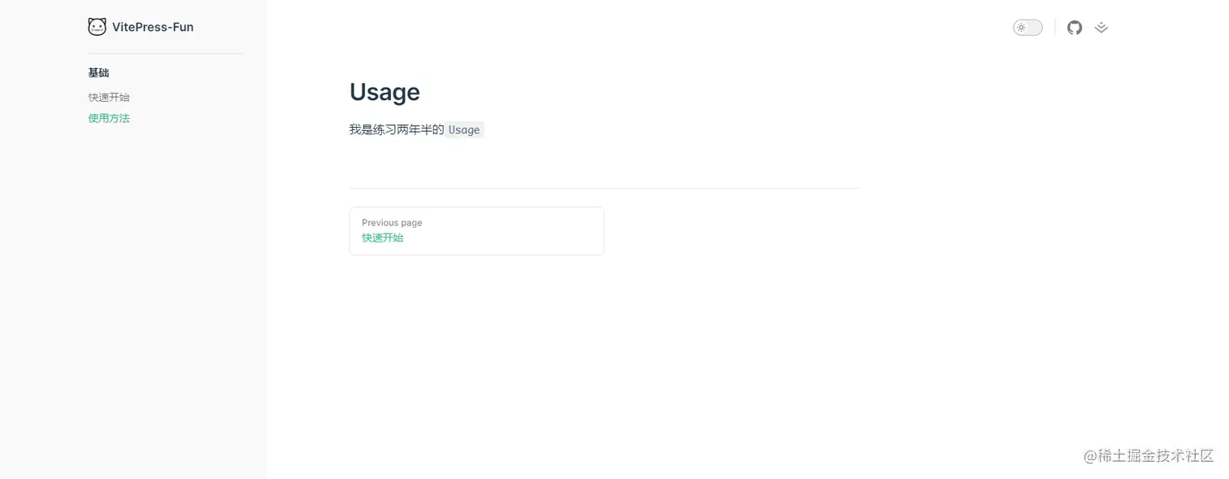
Task: Toggle dark mode appearance switch
Action: click(1027, 28)
